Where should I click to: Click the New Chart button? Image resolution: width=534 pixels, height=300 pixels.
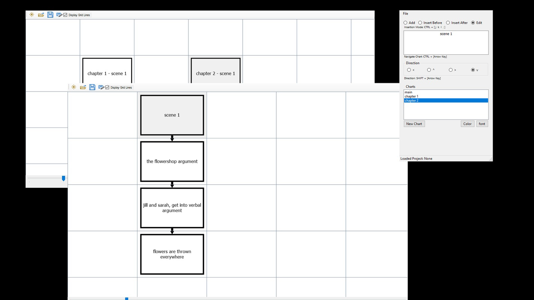[414, 124]
